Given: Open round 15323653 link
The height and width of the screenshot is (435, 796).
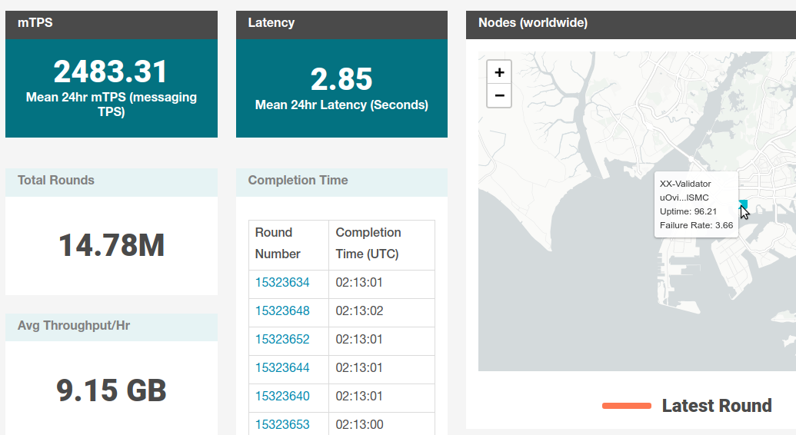Looking at the screenshot, I should pyautogui.click(x=282, y=424).
